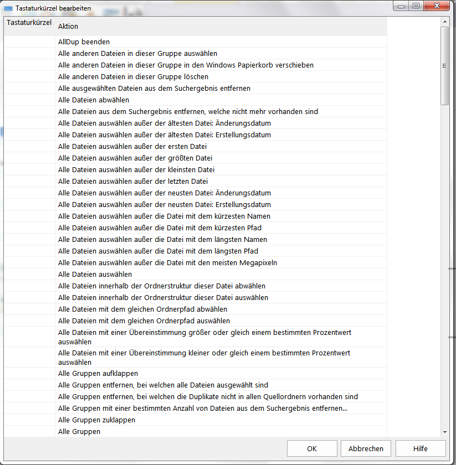The width and height of the screenshot is (456, 465).
Task: Select 'Alle Dateien auswählen außer der ersten Datei'
Action: (132, 147)
